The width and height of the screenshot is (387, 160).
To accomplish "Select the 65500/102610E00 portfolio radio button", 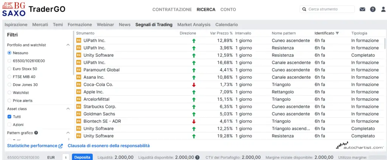I will click(9, 61).
